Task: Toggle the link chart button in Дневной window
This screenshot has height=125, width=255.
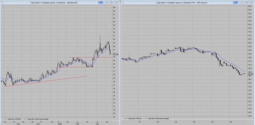Action: [101, 3]
